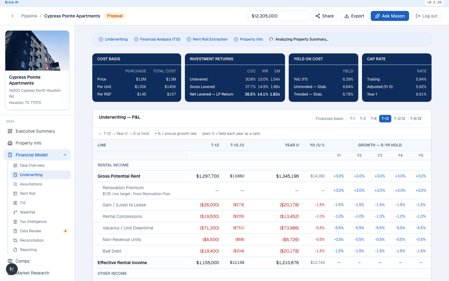Click the Underwriting step check icon
The image size is (449, 281).
coord(101,39)
